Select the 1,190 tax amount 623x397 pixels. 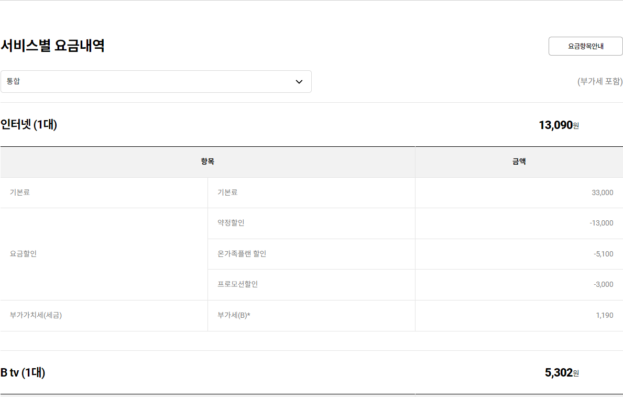coord(604,316)
